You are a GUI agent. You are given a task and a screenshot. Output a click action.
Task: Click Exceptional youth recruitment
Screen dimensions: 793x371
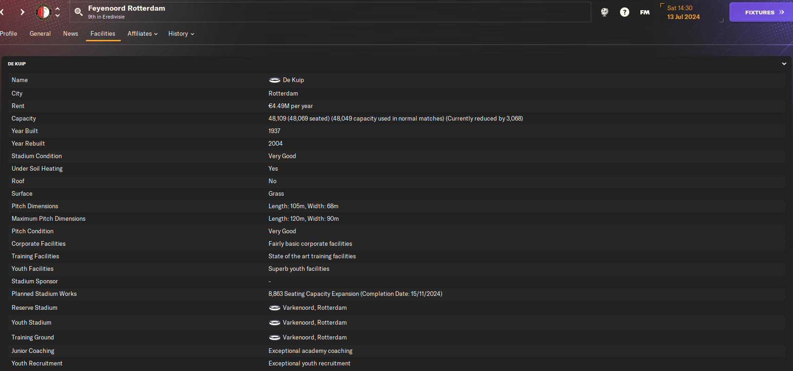[x=309, y=364]
